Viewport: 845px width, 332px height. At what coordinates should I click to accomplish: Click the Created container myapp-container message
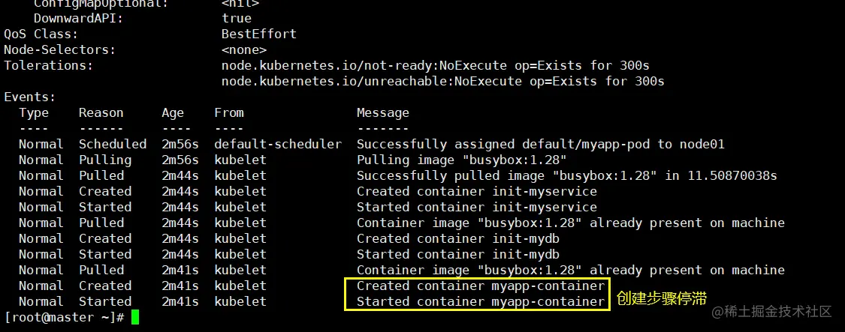pos(480,286)
